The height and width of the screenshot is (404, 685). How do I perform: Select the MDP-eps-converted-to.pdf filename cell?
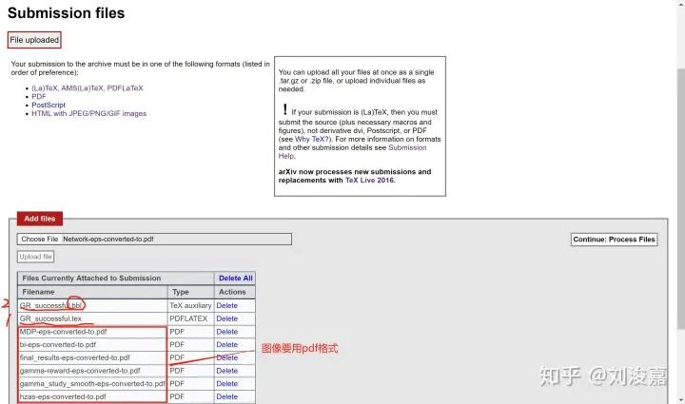[92, 332]
